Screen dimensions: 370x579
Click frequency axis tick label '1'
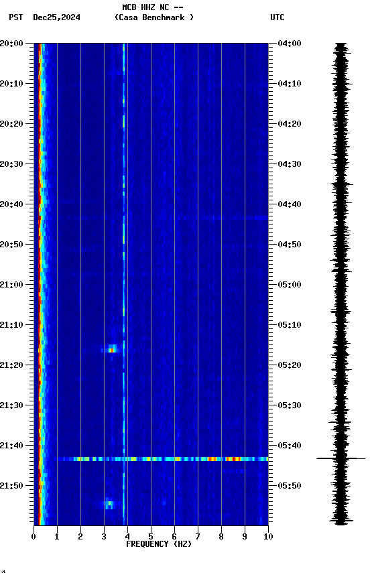[x=57, y=537]
